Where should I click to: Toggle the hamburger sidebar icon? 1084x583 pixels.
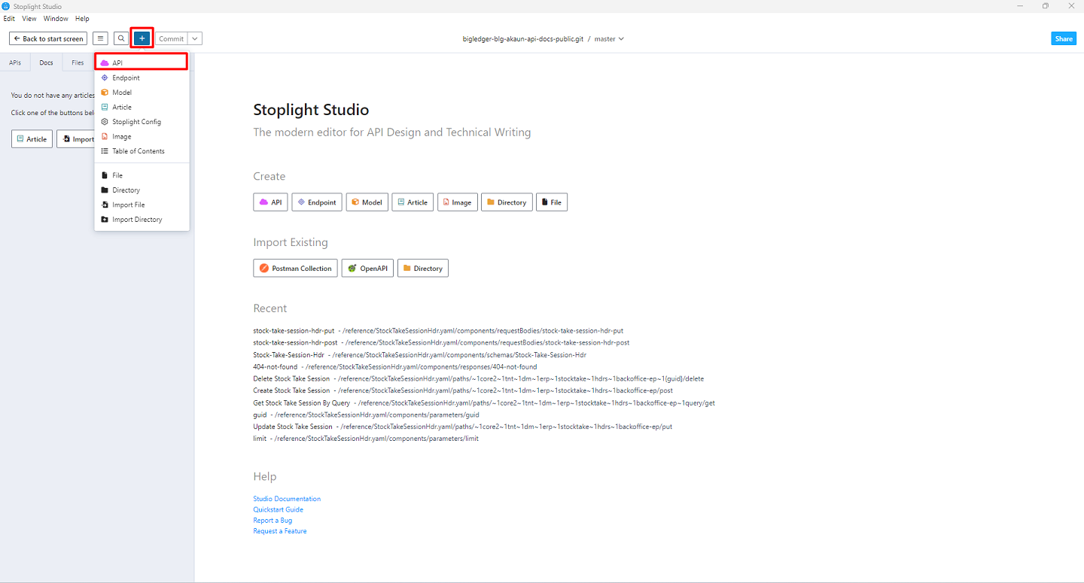(100, 38)
